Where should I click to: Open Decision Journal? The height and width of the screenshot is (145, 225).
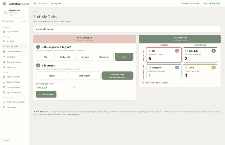[x=15, y=87]
